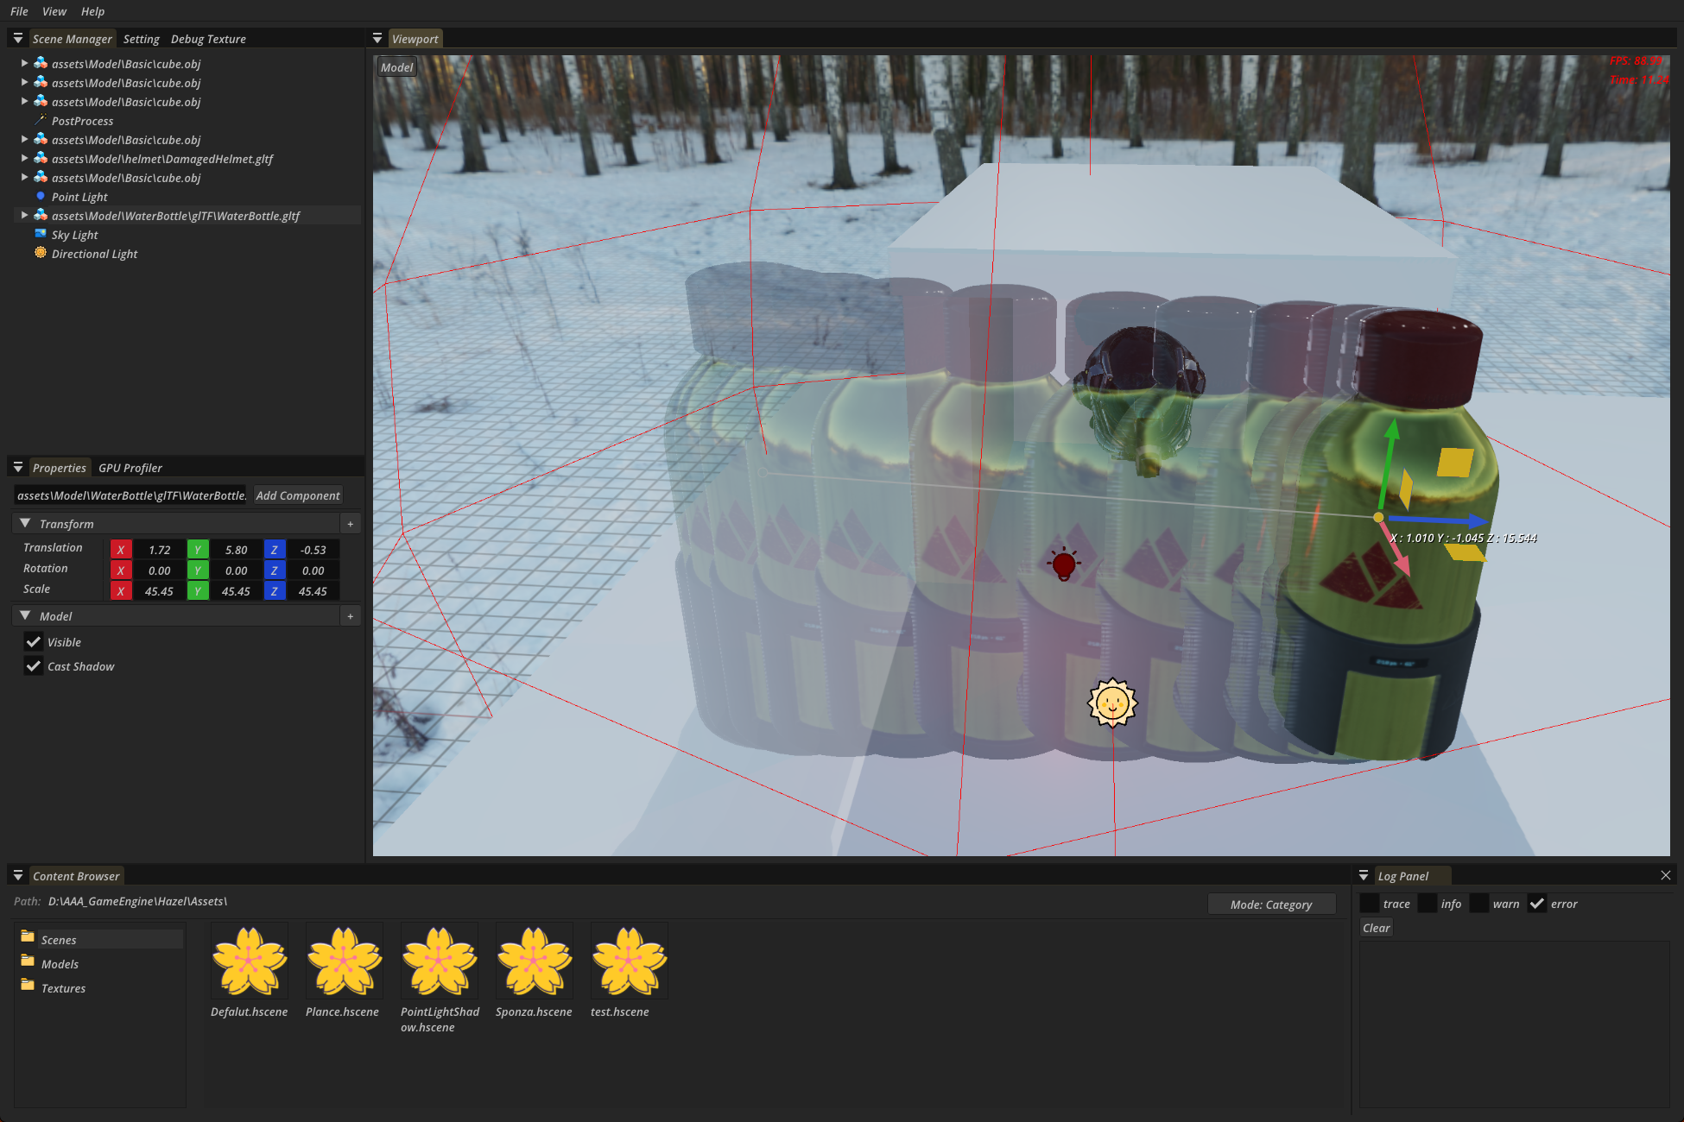
Task: Expand the DamagedHelmet.gltf tree node
Action: pos(24,159)
